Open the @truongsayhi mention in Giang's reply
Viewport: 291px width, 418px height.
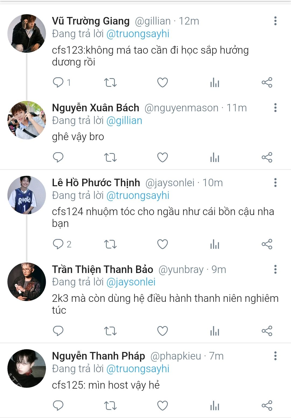click(138, 34)
